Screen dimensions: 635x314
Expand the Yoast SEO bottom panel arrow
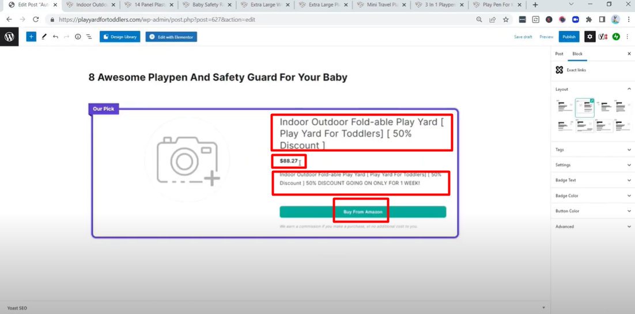click(543, 308)
